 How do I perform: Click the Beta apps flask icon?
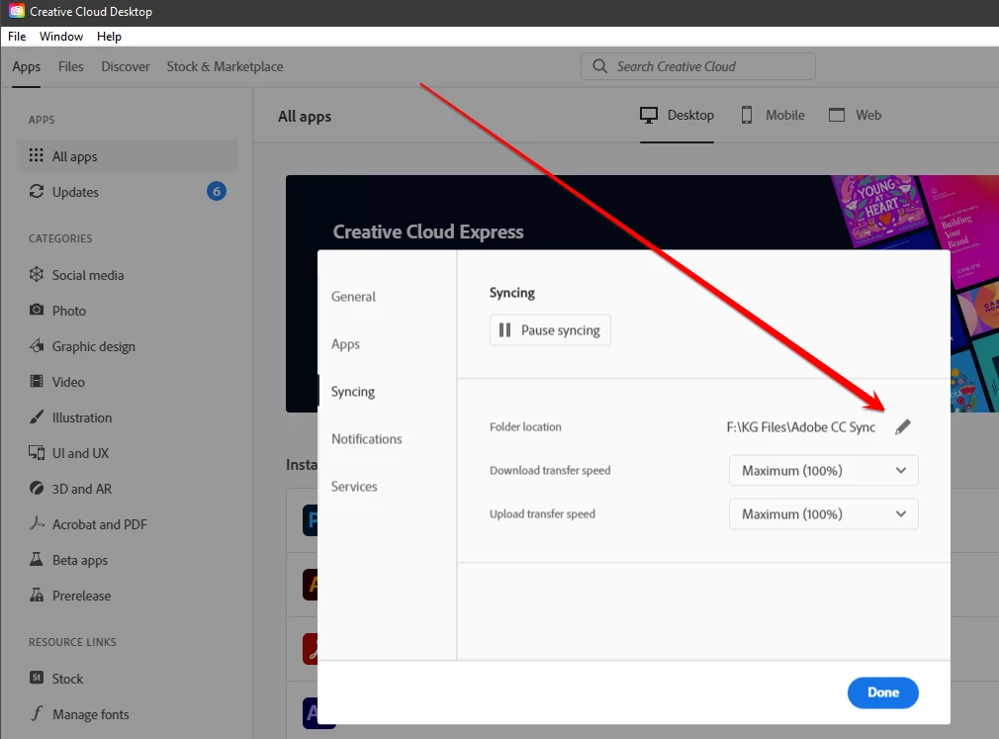tap(37, 559)
